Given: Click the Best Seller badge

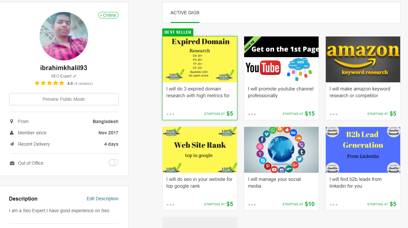Looking at the screenshot, I should (178, 32).
